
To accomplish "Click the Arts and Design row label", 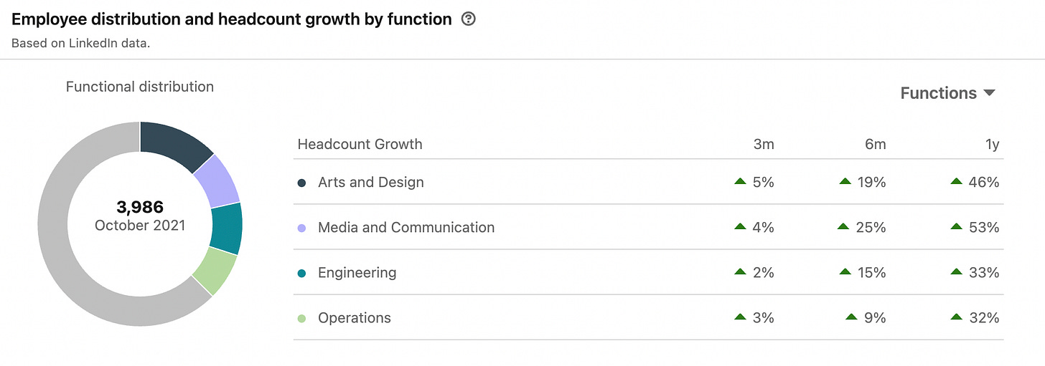I will (x=370, y=183).
